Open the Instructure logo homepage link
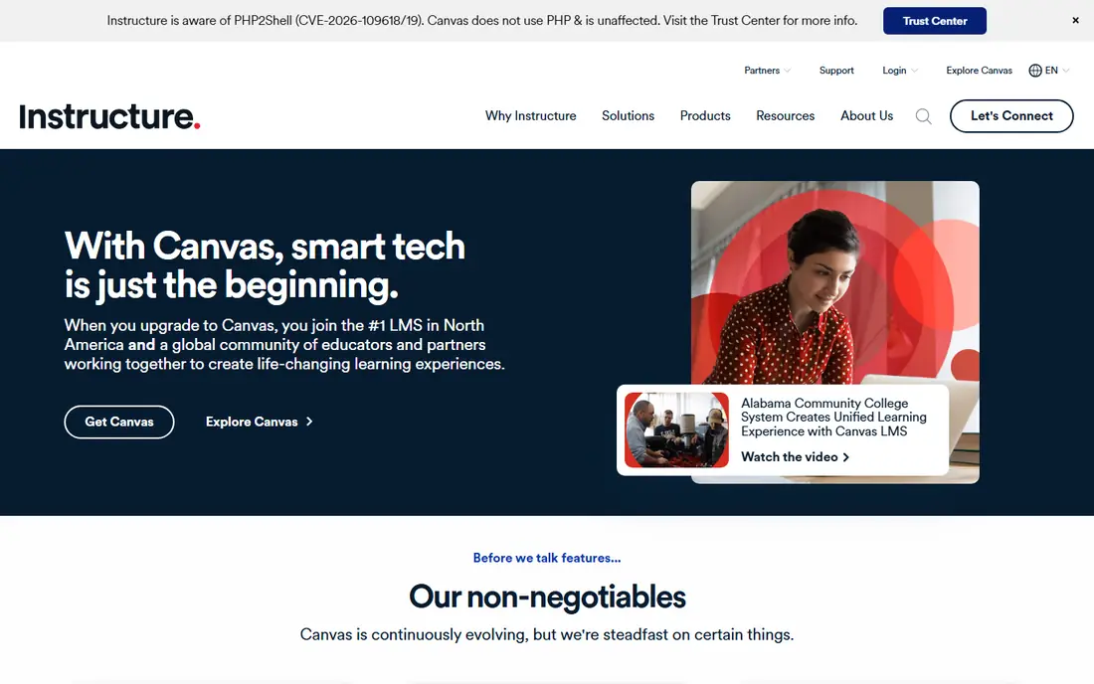Viewport: 1094px width, 684px height. [109, 116]
